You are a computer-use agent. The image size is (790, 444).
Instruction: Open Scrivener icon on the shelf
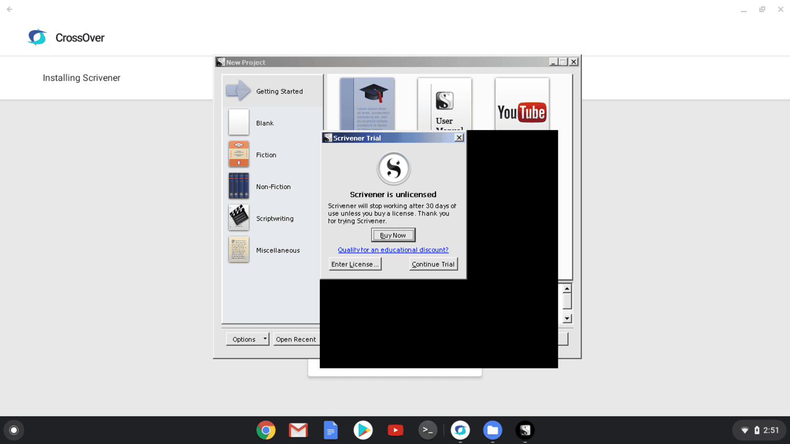click(525, 430)
